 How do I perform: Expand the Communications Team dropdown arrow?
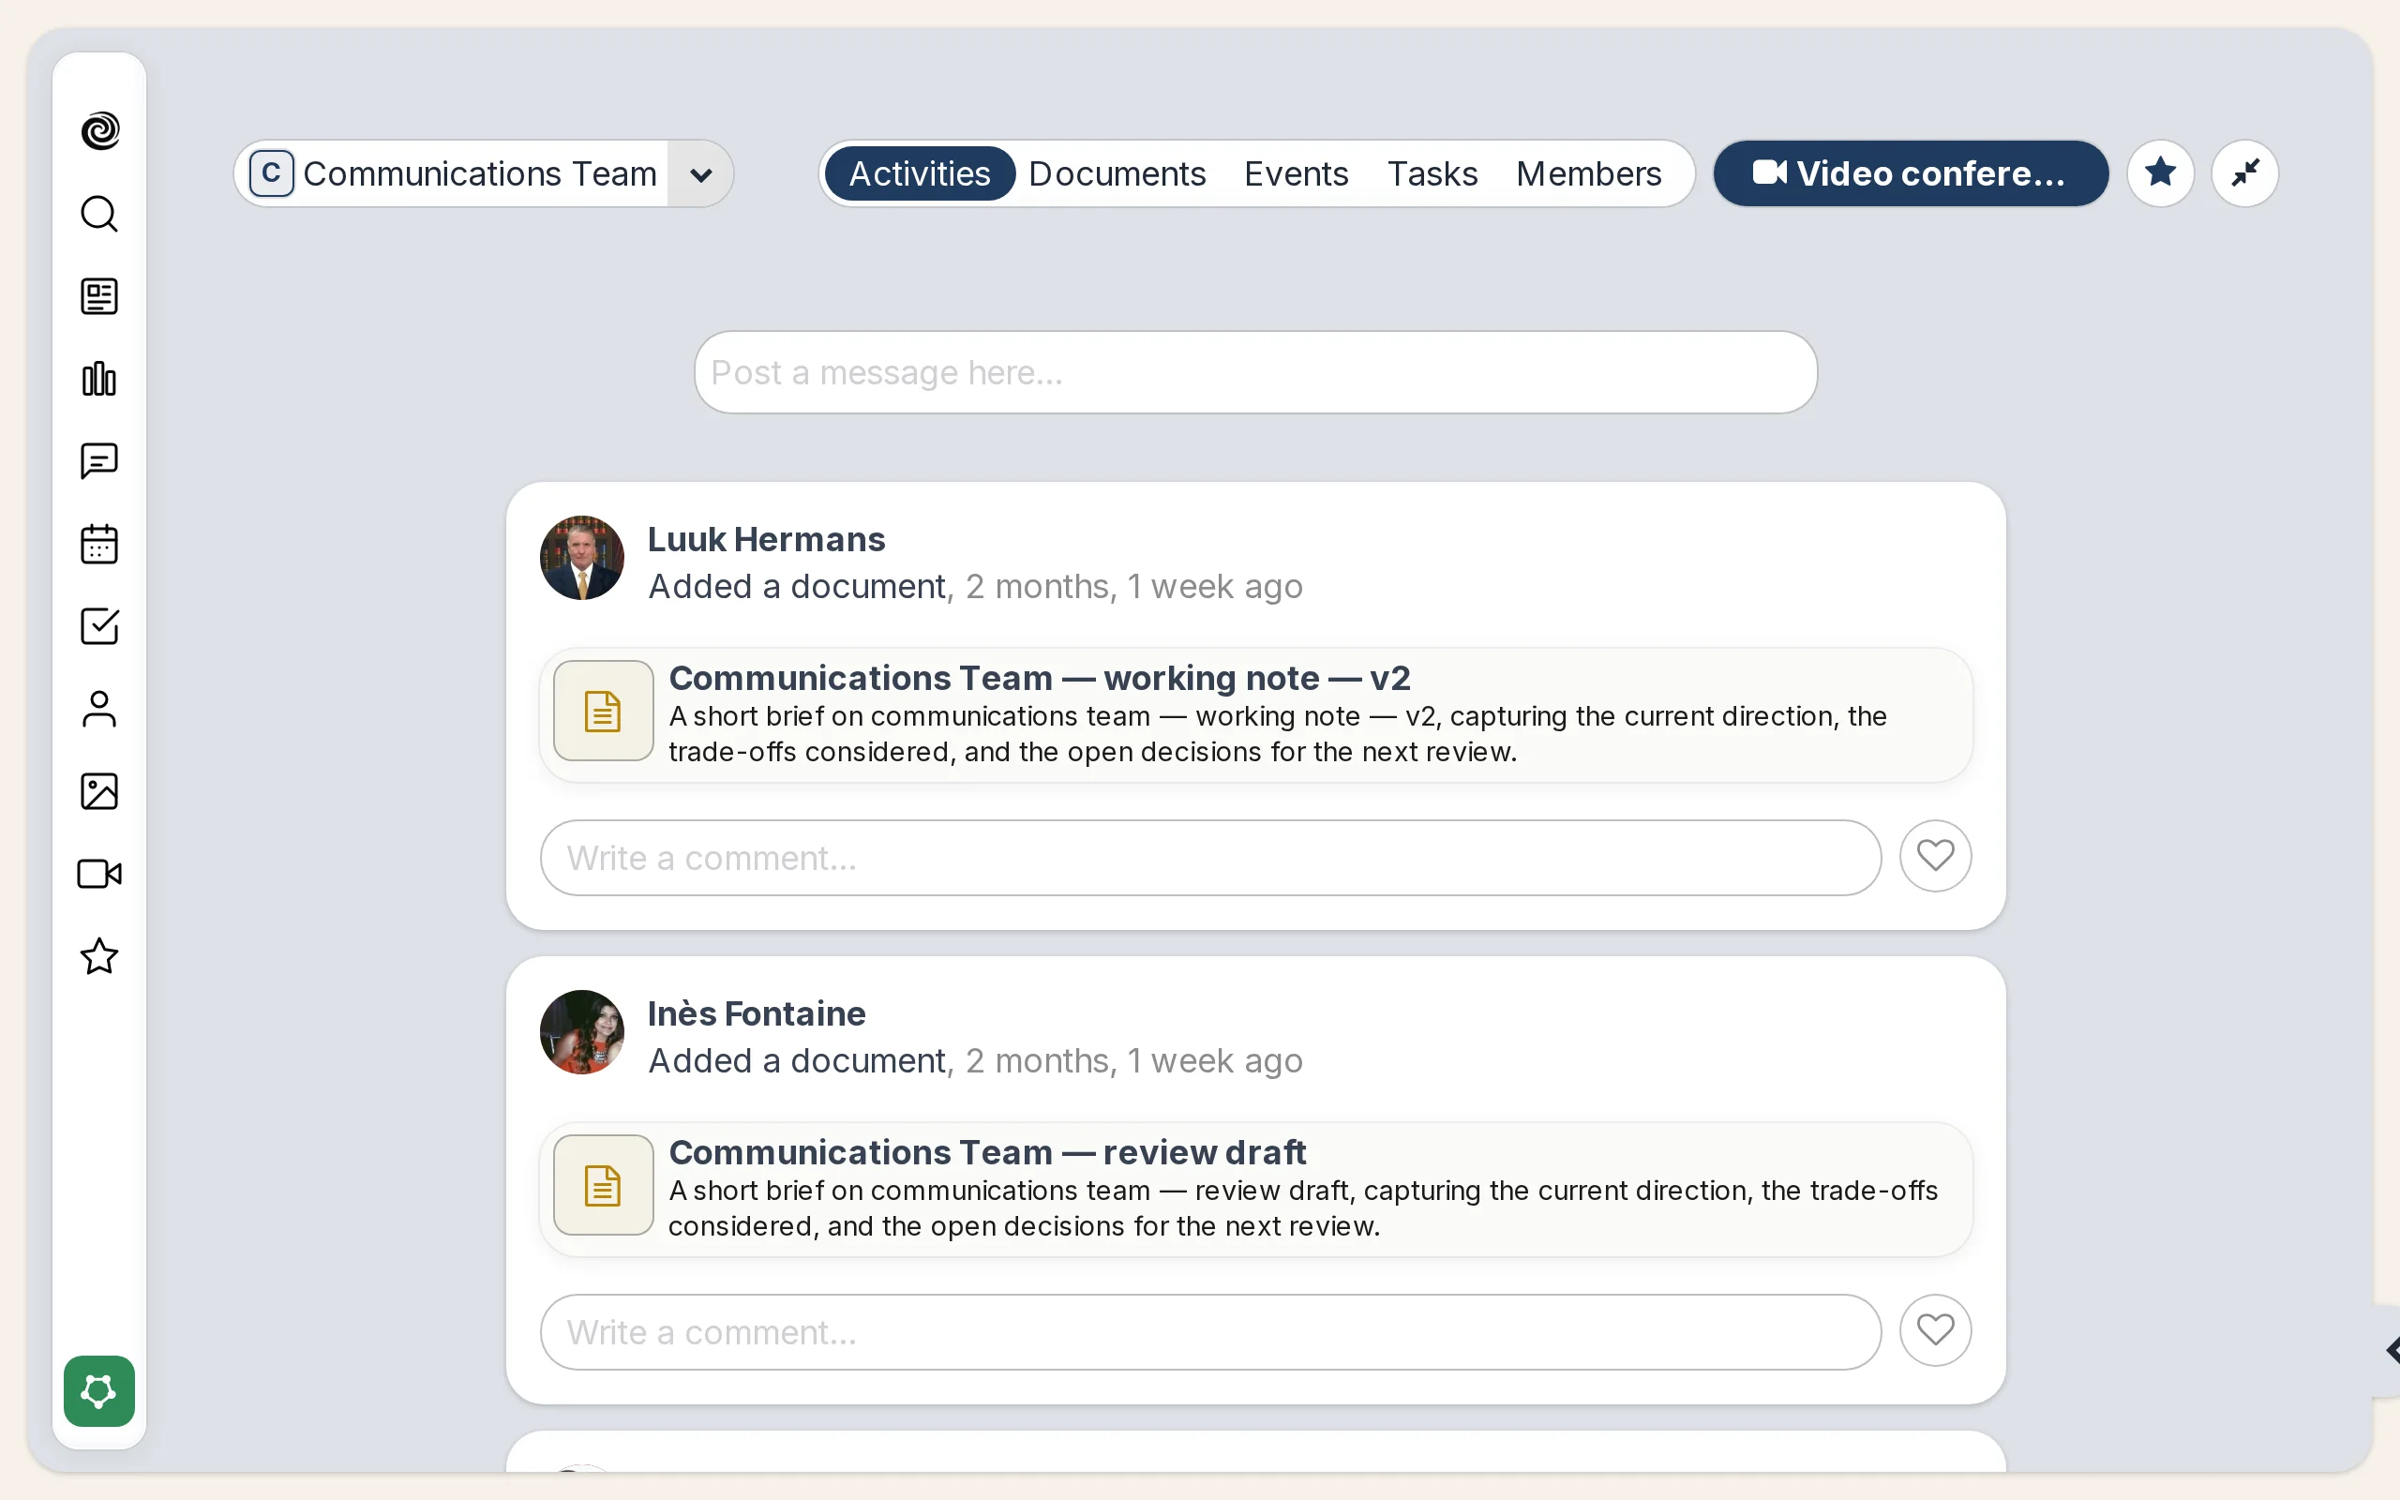click(x=701, y=174)
